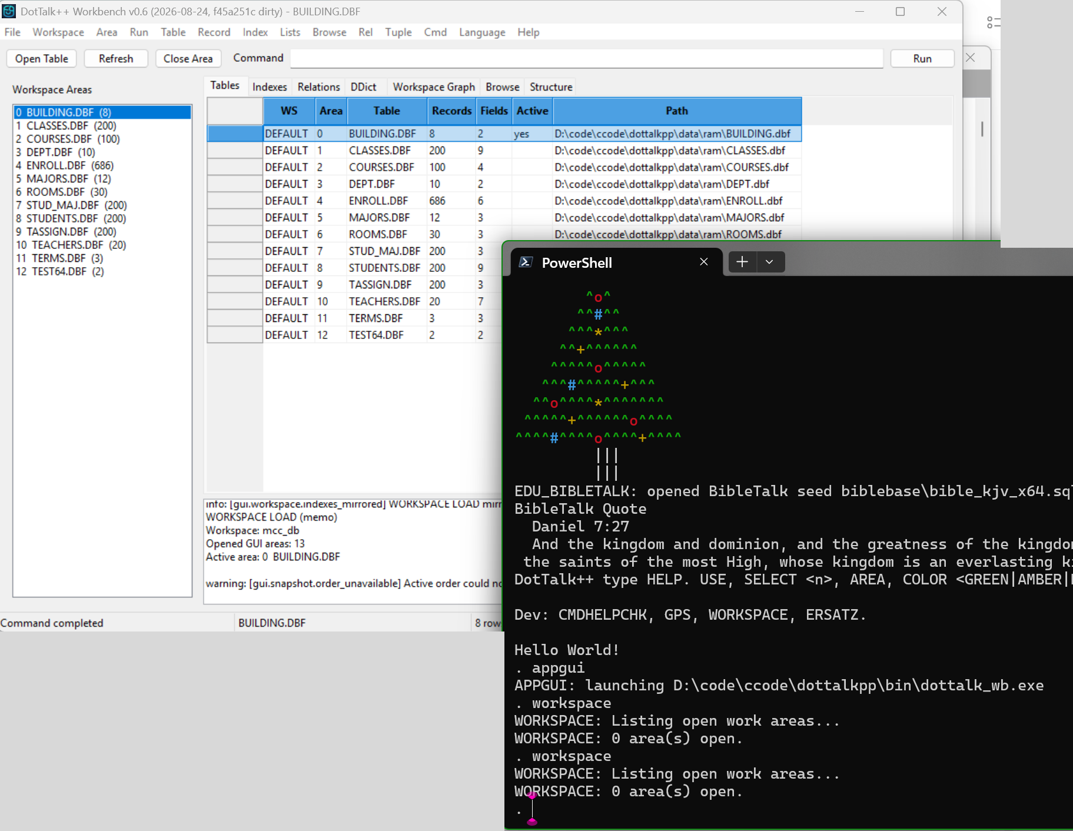Click the Open Table button

(42, 58)
